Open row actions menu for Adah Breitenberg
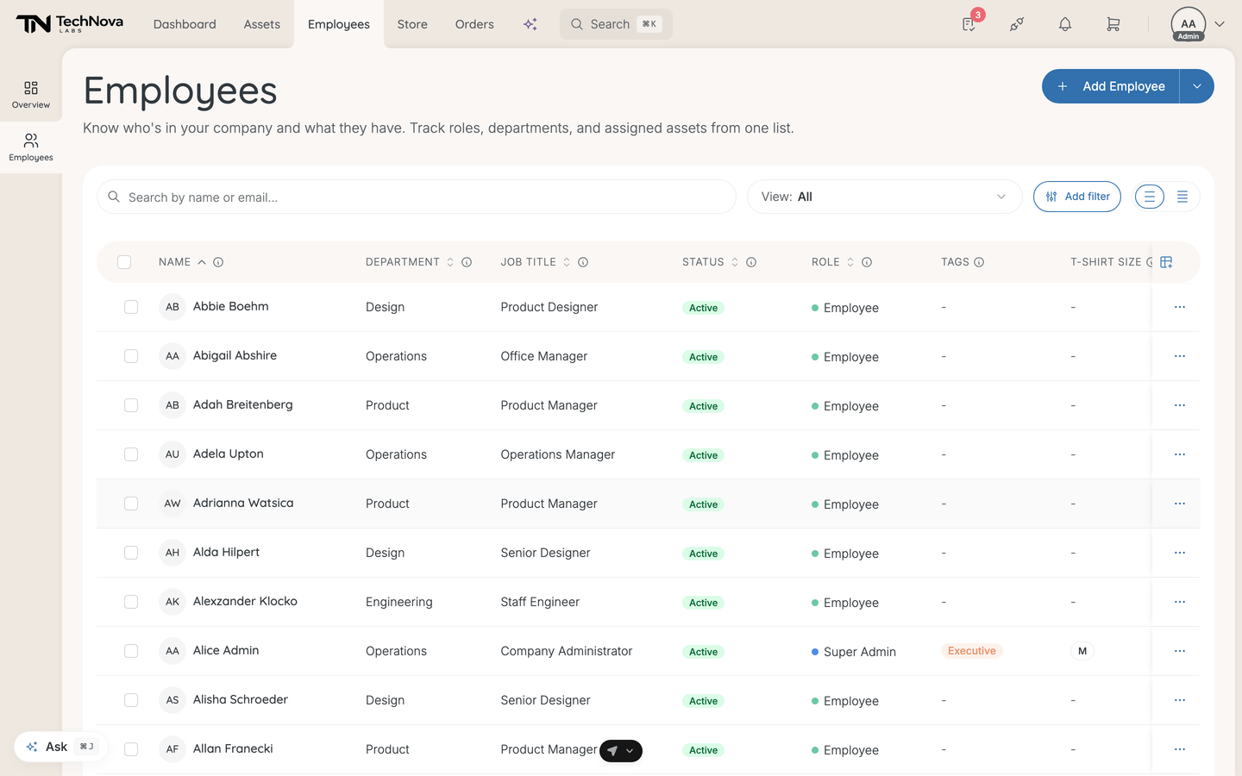This screenshot has height=776, width=1242. [1180, 405]
